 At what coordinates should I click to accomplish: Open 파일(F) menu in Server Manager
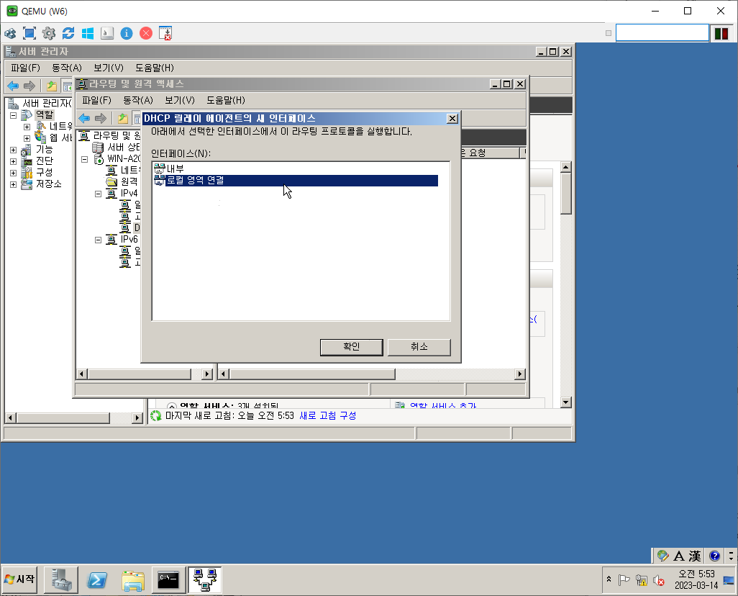click(25, 68)
